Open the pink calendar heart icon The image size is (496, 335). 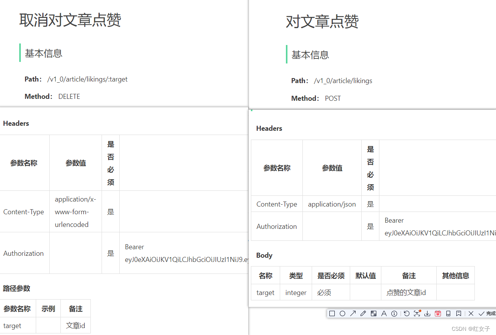tap(438, 313)
